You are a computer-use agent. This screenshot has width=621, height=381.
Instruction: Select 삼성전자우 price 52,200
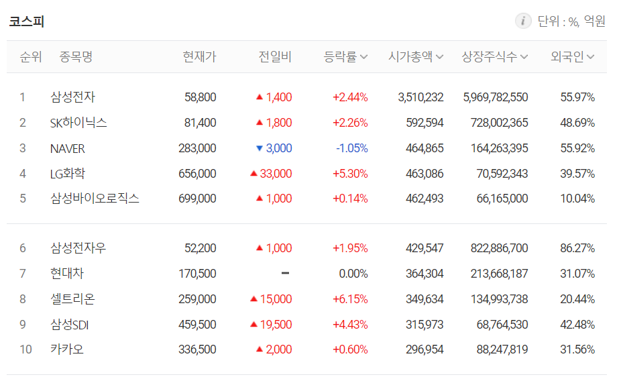click(201, 248)
